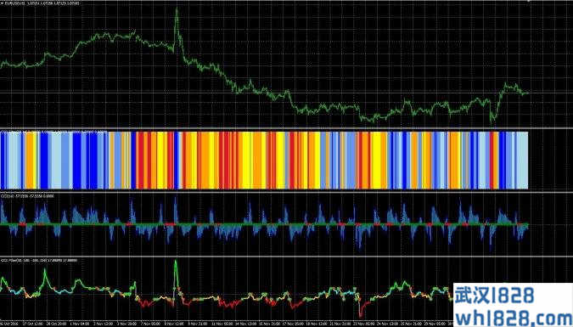Click the small arrow before the EURUSD title
The image size is (573, 327).
pyautogui.click(x=2, y=3)
